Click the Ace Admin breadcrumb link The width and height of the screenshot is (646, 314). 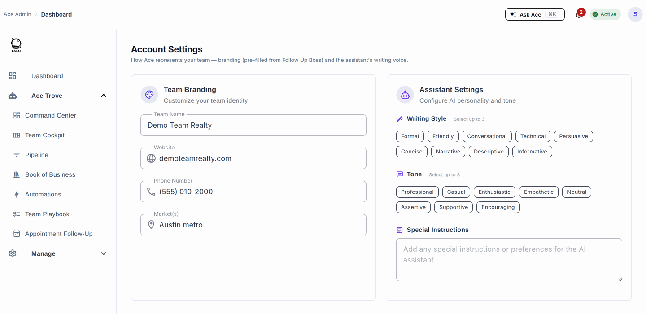tap(17, 14)
